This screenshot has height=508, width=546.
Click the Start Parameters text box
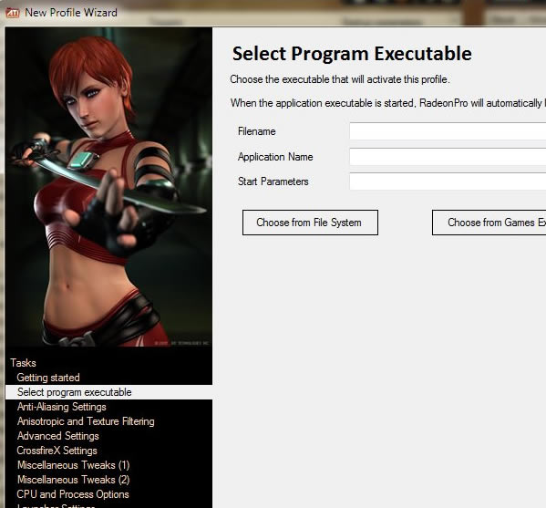(x=448, y=181)
